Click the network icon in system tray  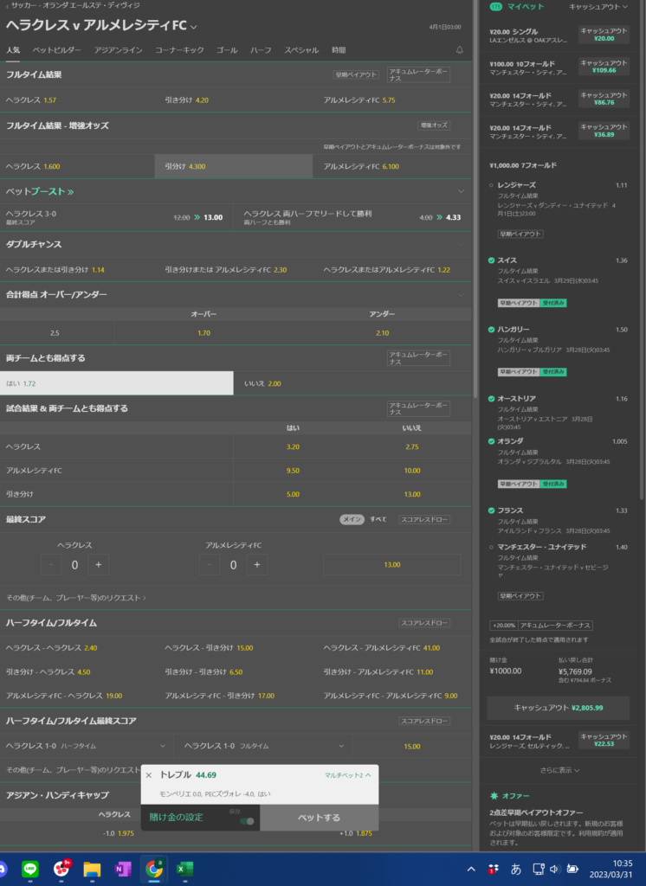click(x=538, y=869)
